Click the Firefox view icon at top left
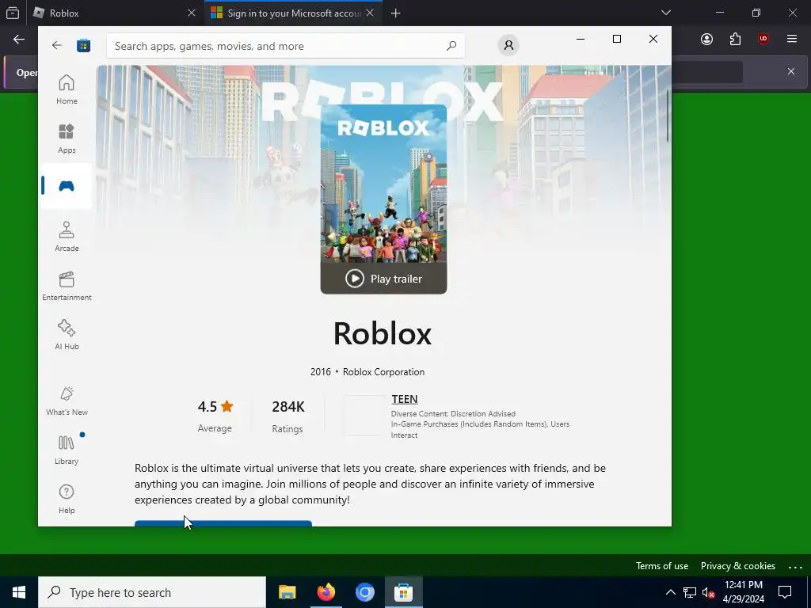Screen dimensions: 811x608 (13, 13)
